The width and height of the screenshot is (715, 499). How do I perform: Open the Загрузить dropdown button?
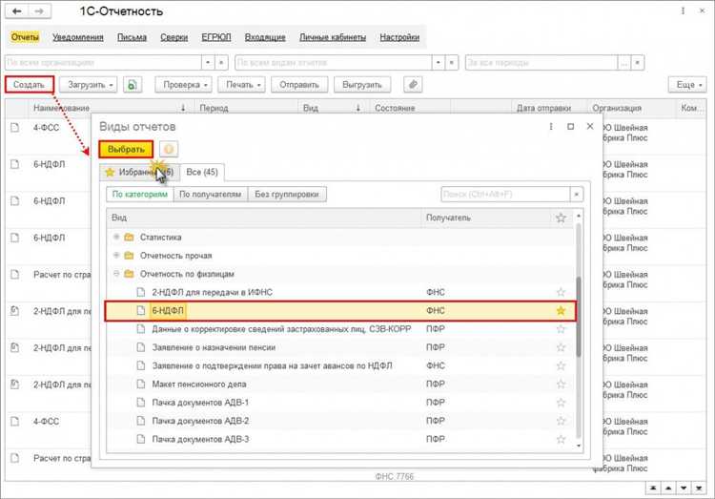point(89,85)
